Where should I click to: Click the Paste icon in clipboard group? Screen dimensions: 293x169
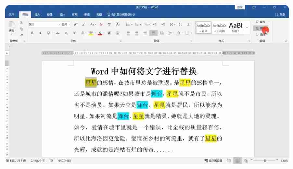click(x=11, y=24)
